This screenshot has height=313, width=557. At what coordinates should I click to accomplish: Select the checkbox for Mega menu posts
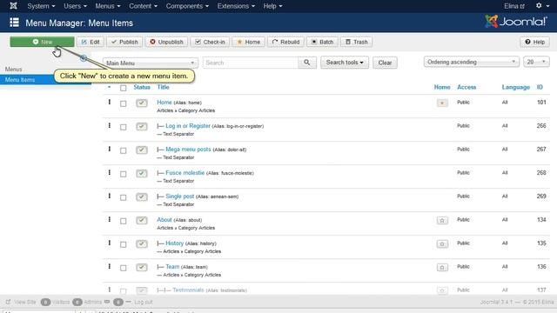124,150
